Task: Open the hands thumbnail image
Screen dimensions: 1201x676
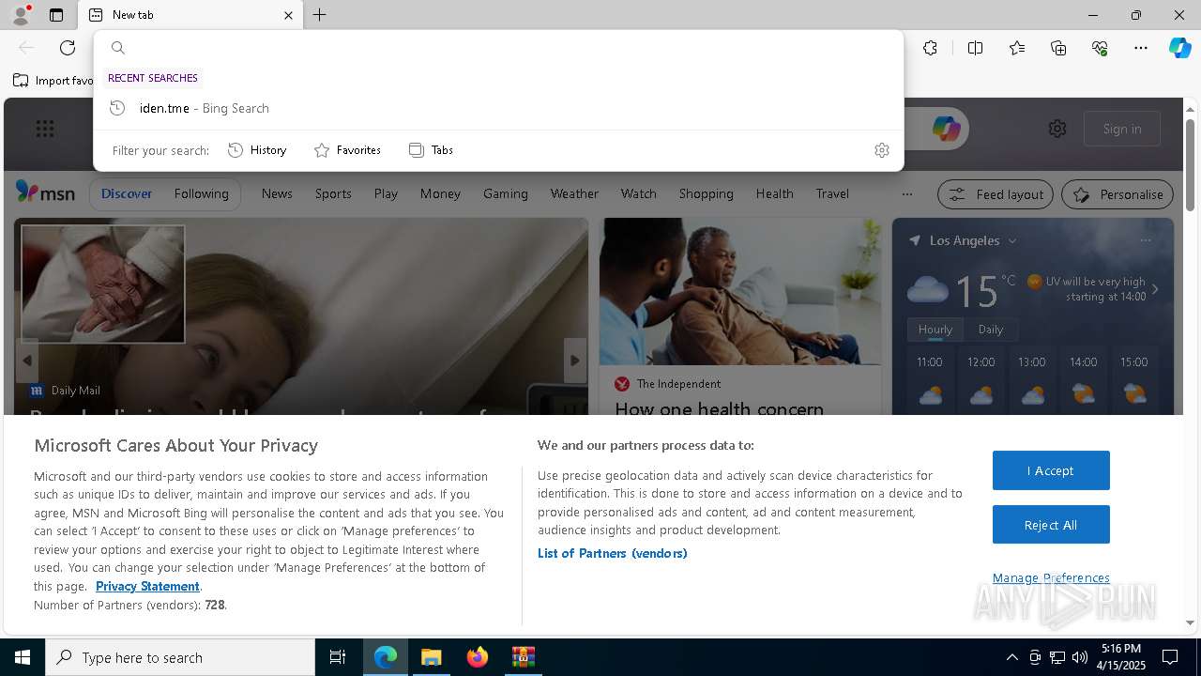Action: [103, 284]
